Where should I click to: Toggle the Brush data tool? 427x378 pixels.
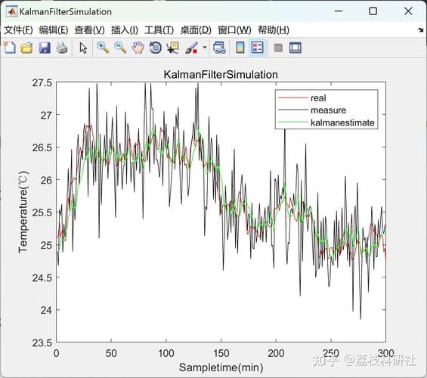coord(191,48)
